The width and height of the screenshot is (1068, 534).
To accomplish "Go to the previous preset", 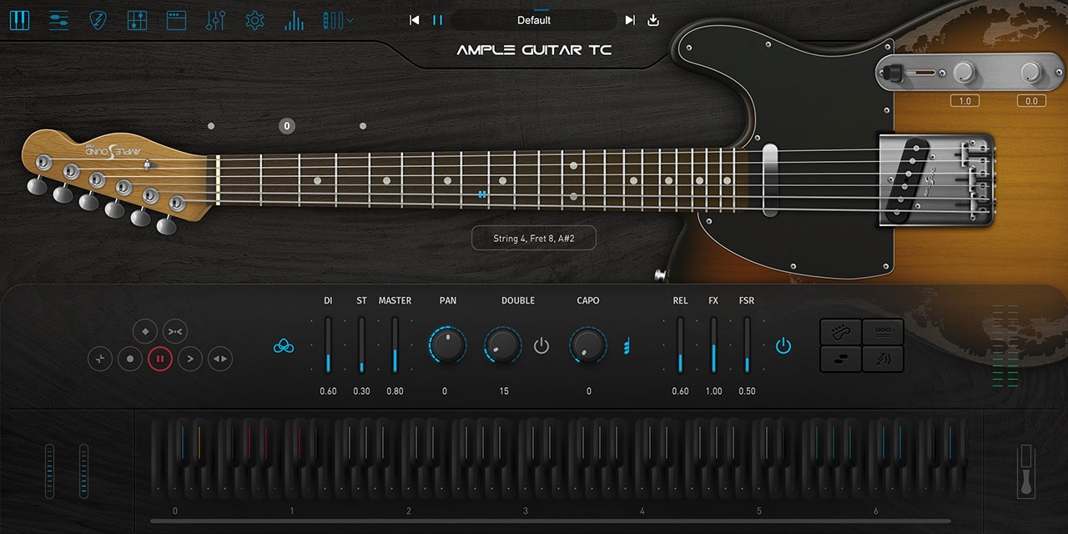I will click(x=414, y=20).
